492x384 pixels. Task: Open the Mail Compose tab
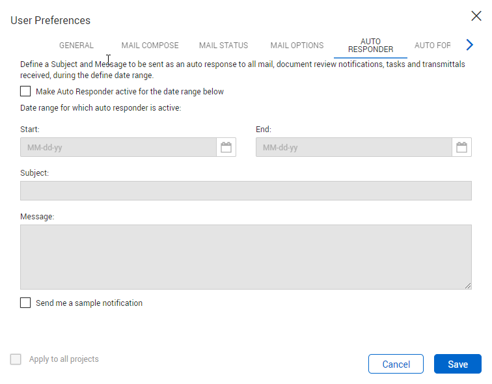coord(150,46)
